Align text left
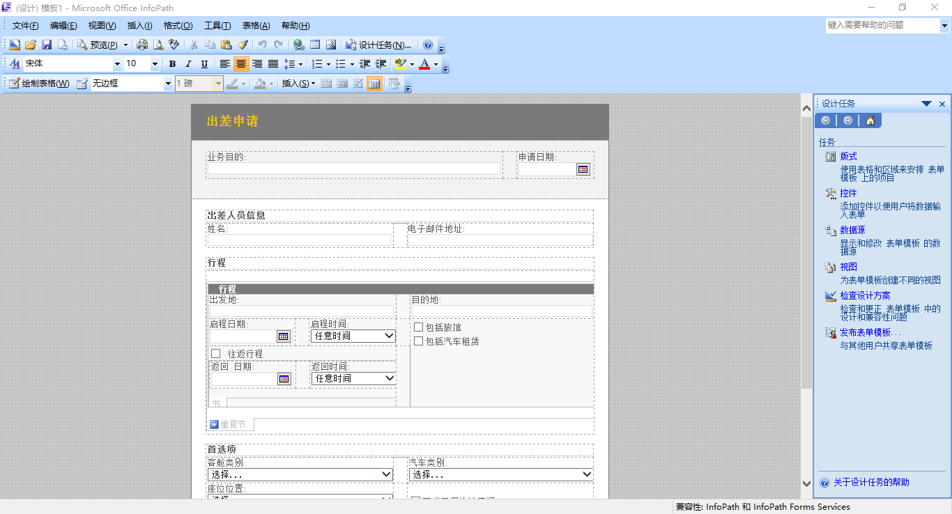 tap(224, 64)
